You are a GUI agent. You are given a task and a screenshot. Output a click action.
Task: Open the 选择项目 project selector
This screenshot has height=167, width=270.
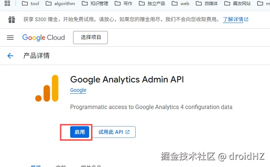90,38
